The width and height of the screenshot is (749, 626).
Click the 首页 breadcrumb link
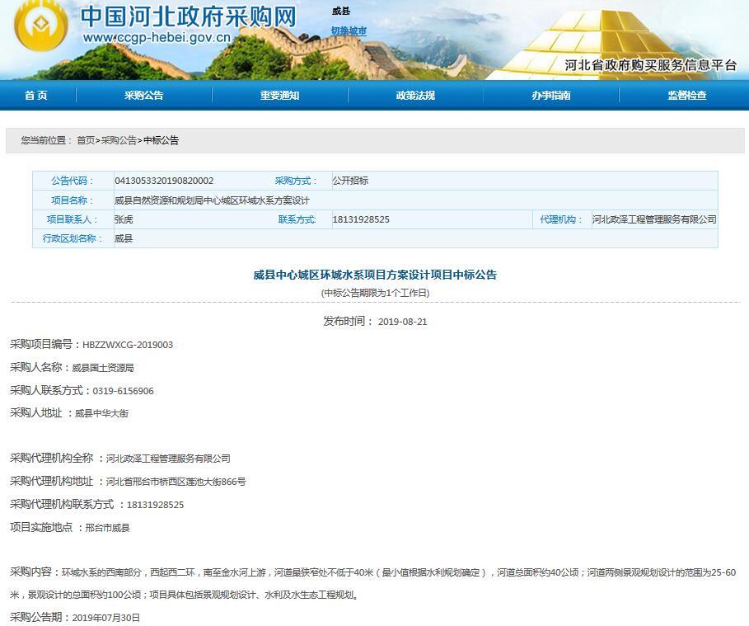[x=86, y=141]
